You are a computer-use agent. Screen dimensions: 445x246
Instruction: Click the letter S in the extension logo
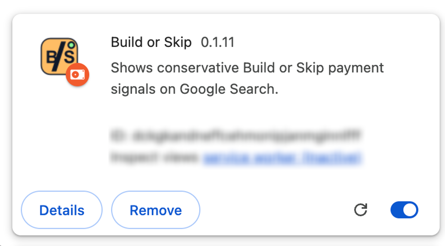point(69,56)
